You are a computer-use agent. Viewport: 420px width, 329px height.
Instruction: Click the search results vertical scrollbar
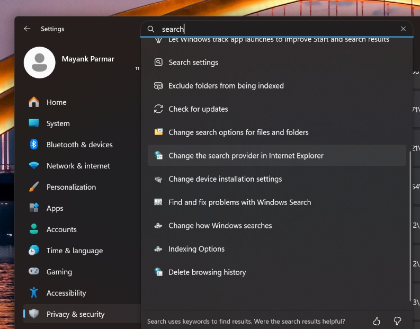[410, 226]
